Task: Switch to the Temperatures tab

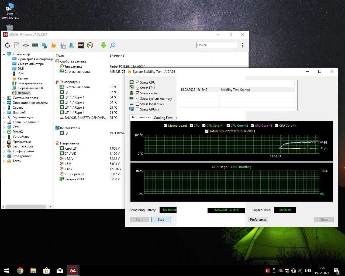Action: point(141,118)
